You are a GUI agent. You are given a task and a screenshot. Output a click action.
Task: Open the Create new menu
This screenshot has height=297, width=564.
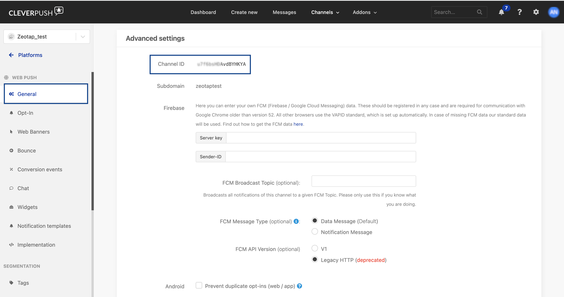pyautogui.click(x=244, y=12)
